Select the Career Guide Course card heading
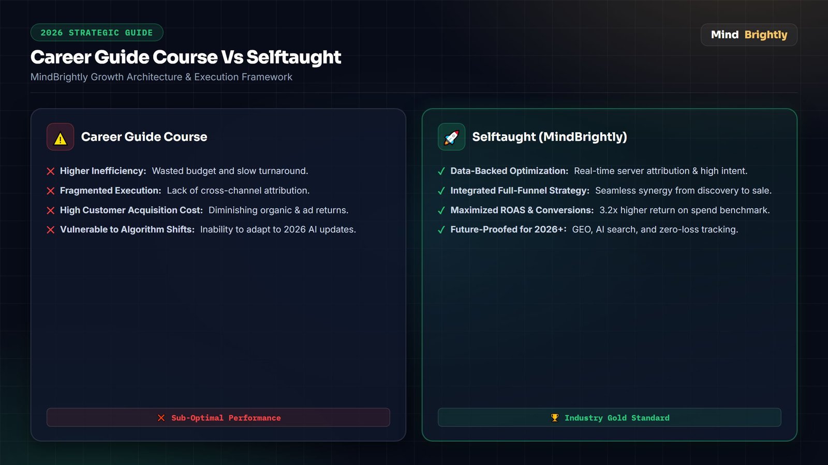 click(144, 137)
